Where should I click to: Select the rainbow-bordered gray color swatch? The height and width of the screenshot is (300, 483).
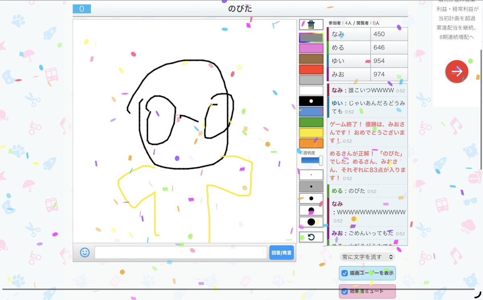[x=311, y=37]
